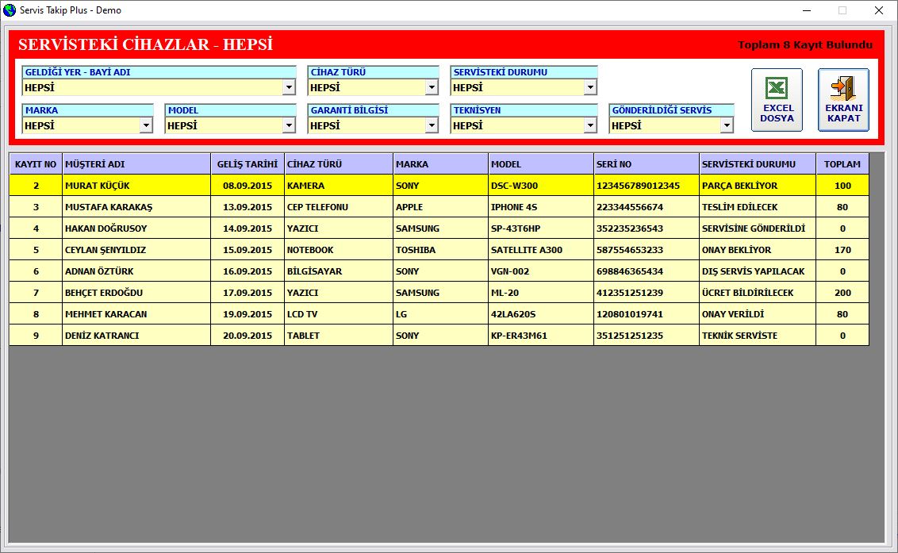The image size is (898, 553).
Task: Click model SATELLITE A300
Action: pyautogui.click(x=541, y=250)
